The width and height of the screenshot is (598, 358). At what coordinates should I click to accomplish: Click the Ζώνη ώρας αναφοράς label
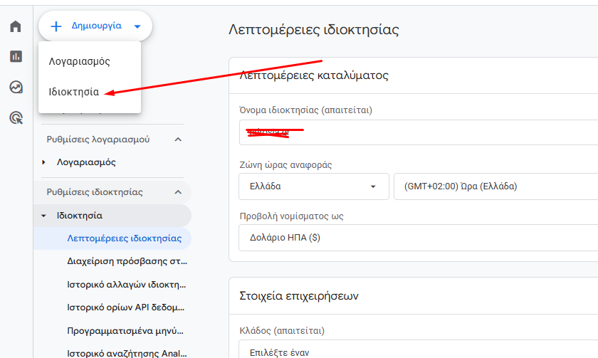285,165
